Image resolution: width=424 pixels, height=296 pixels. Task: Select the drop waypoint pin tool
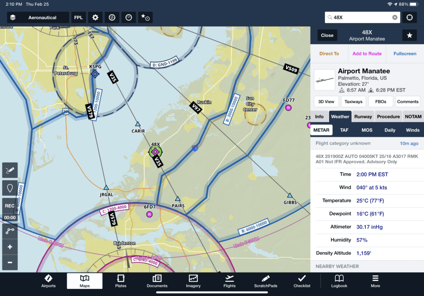point(9,188)
